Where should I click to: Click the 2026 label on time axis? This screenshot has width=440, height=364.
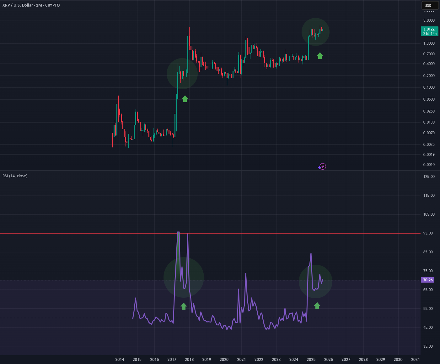click(329, 360)
